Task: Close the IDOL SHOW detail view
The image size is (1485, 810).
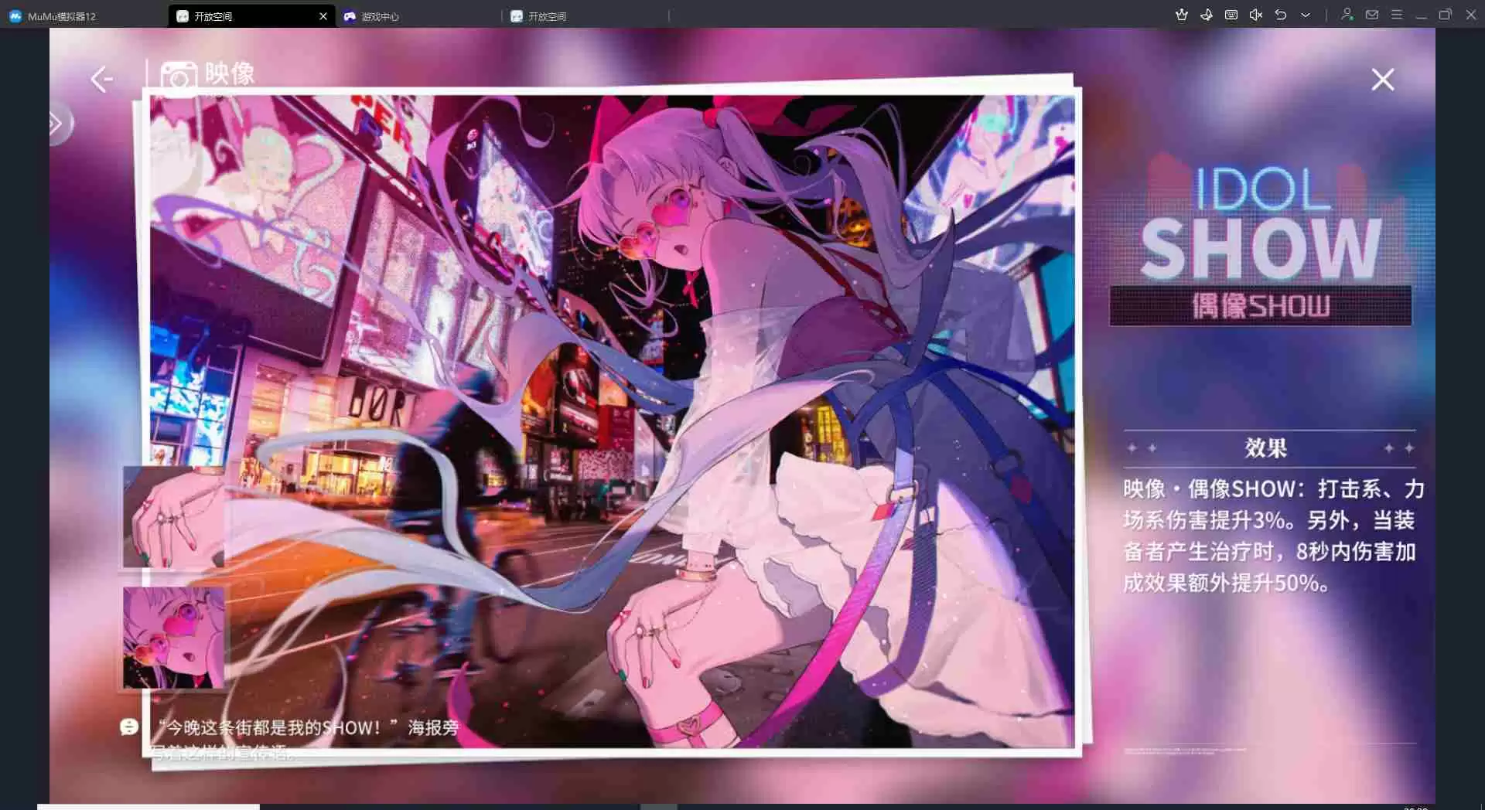Action: point(1382,79)
